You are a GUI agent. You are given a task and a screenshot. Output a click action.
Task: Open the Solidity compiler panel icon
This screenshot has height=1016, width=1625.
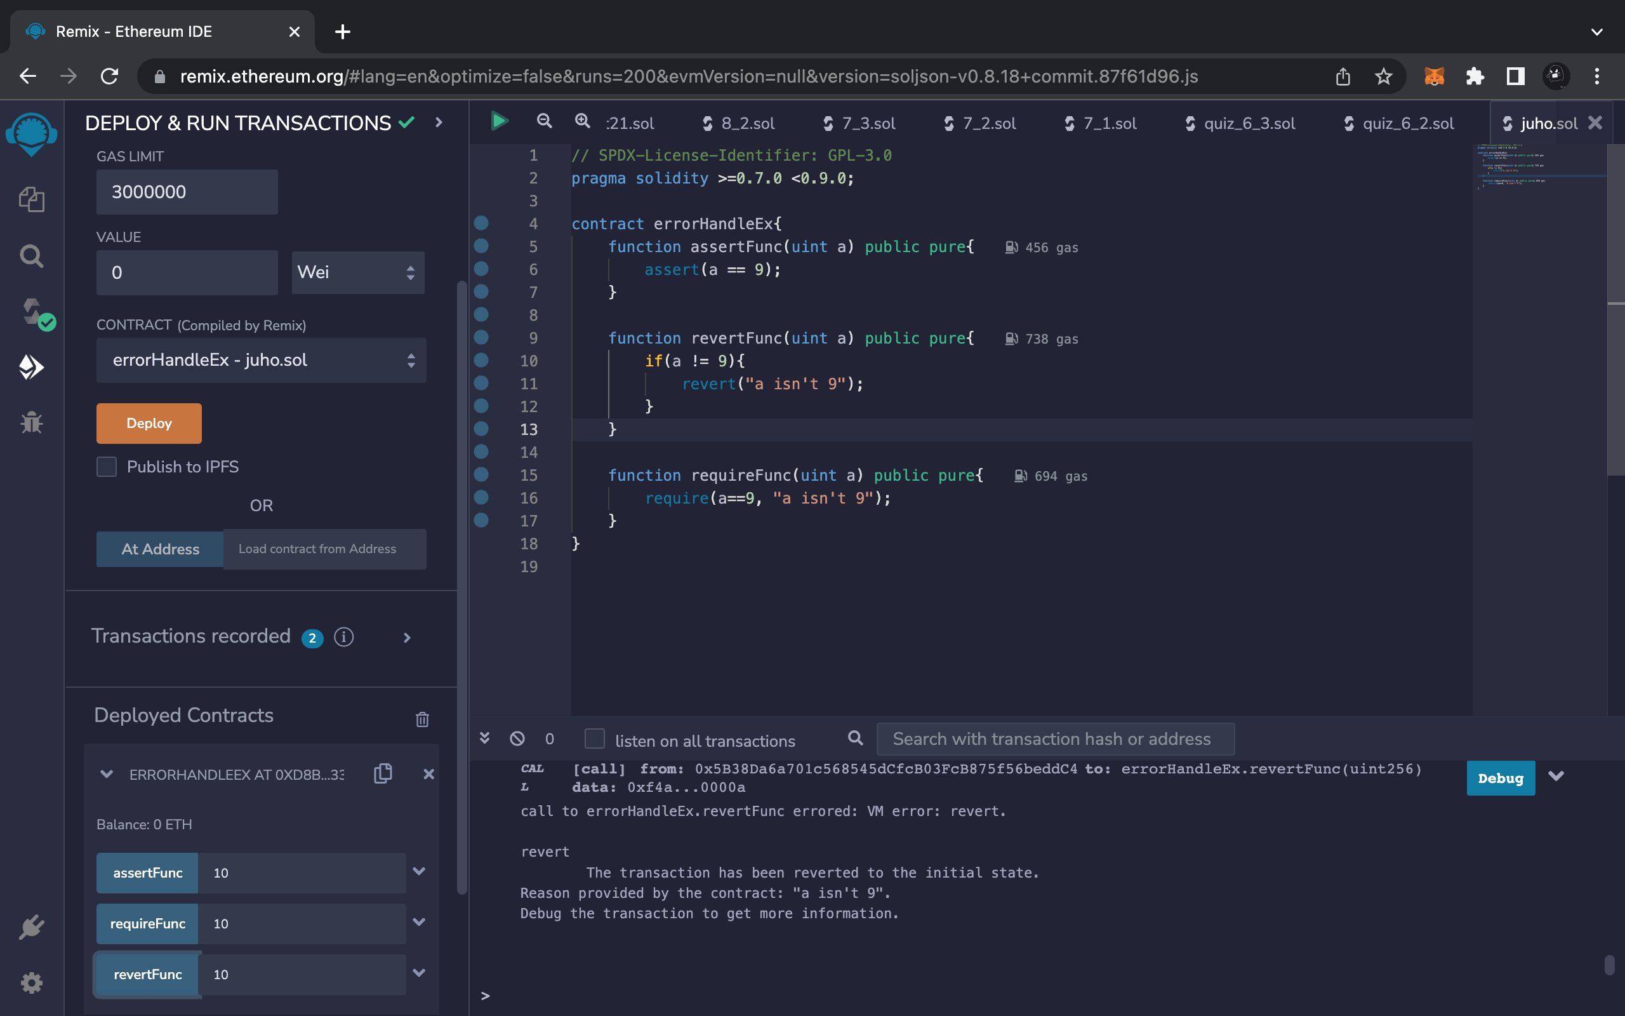click(32, 312)
